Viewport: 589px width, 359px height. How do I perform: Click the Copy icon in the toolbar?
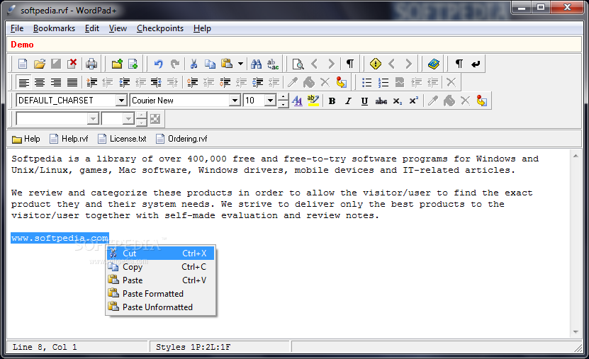(x=210, y=64)
